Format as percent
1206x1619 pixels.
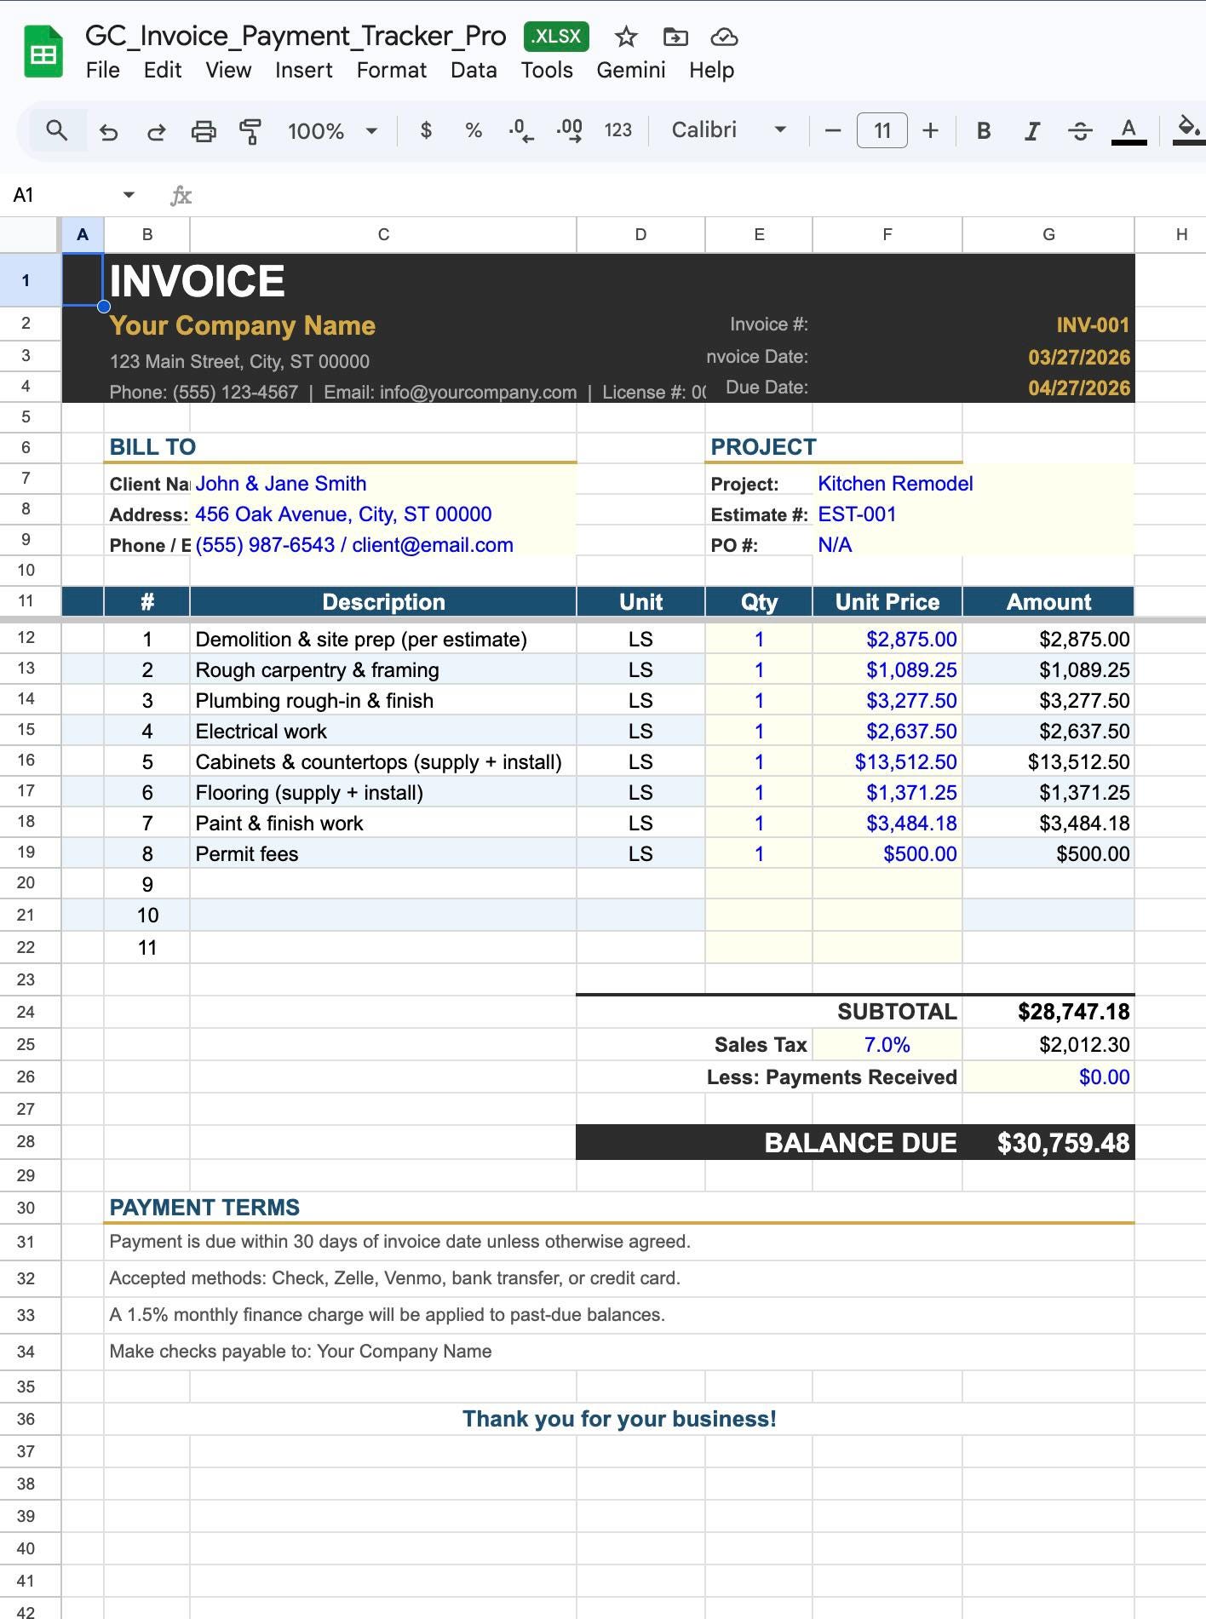coord(474,130)
